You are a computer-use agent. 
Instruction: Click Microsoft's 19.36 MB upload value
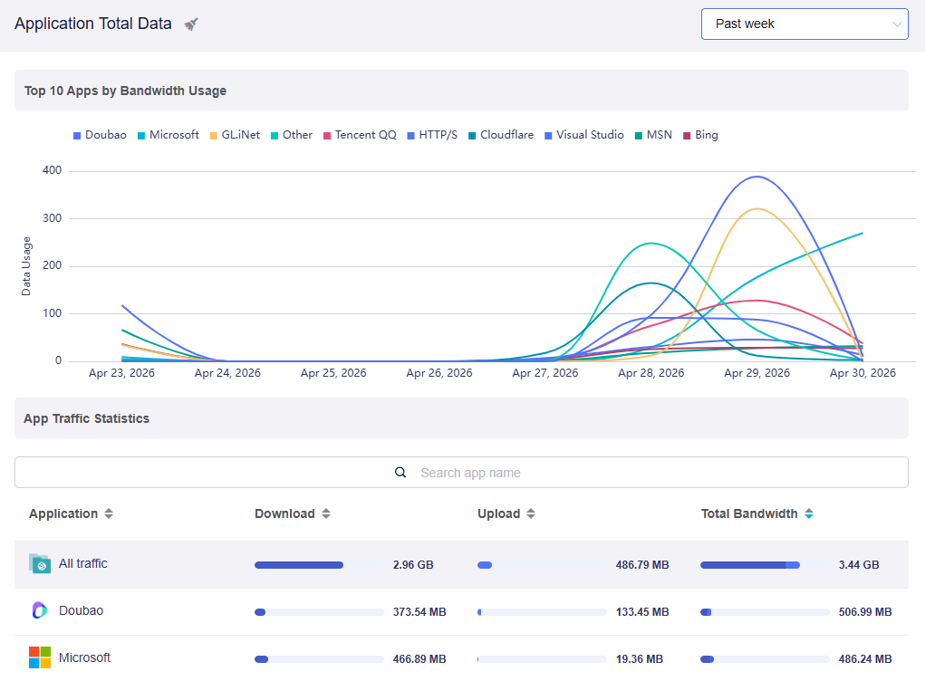pyautogui.click(x=640, y=659)
